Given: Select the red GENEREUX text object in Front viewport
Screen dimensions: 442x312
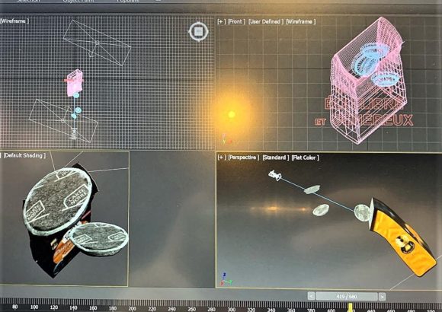Looking at the screenshot, I should pyautogui.click(x=373, y=120).
